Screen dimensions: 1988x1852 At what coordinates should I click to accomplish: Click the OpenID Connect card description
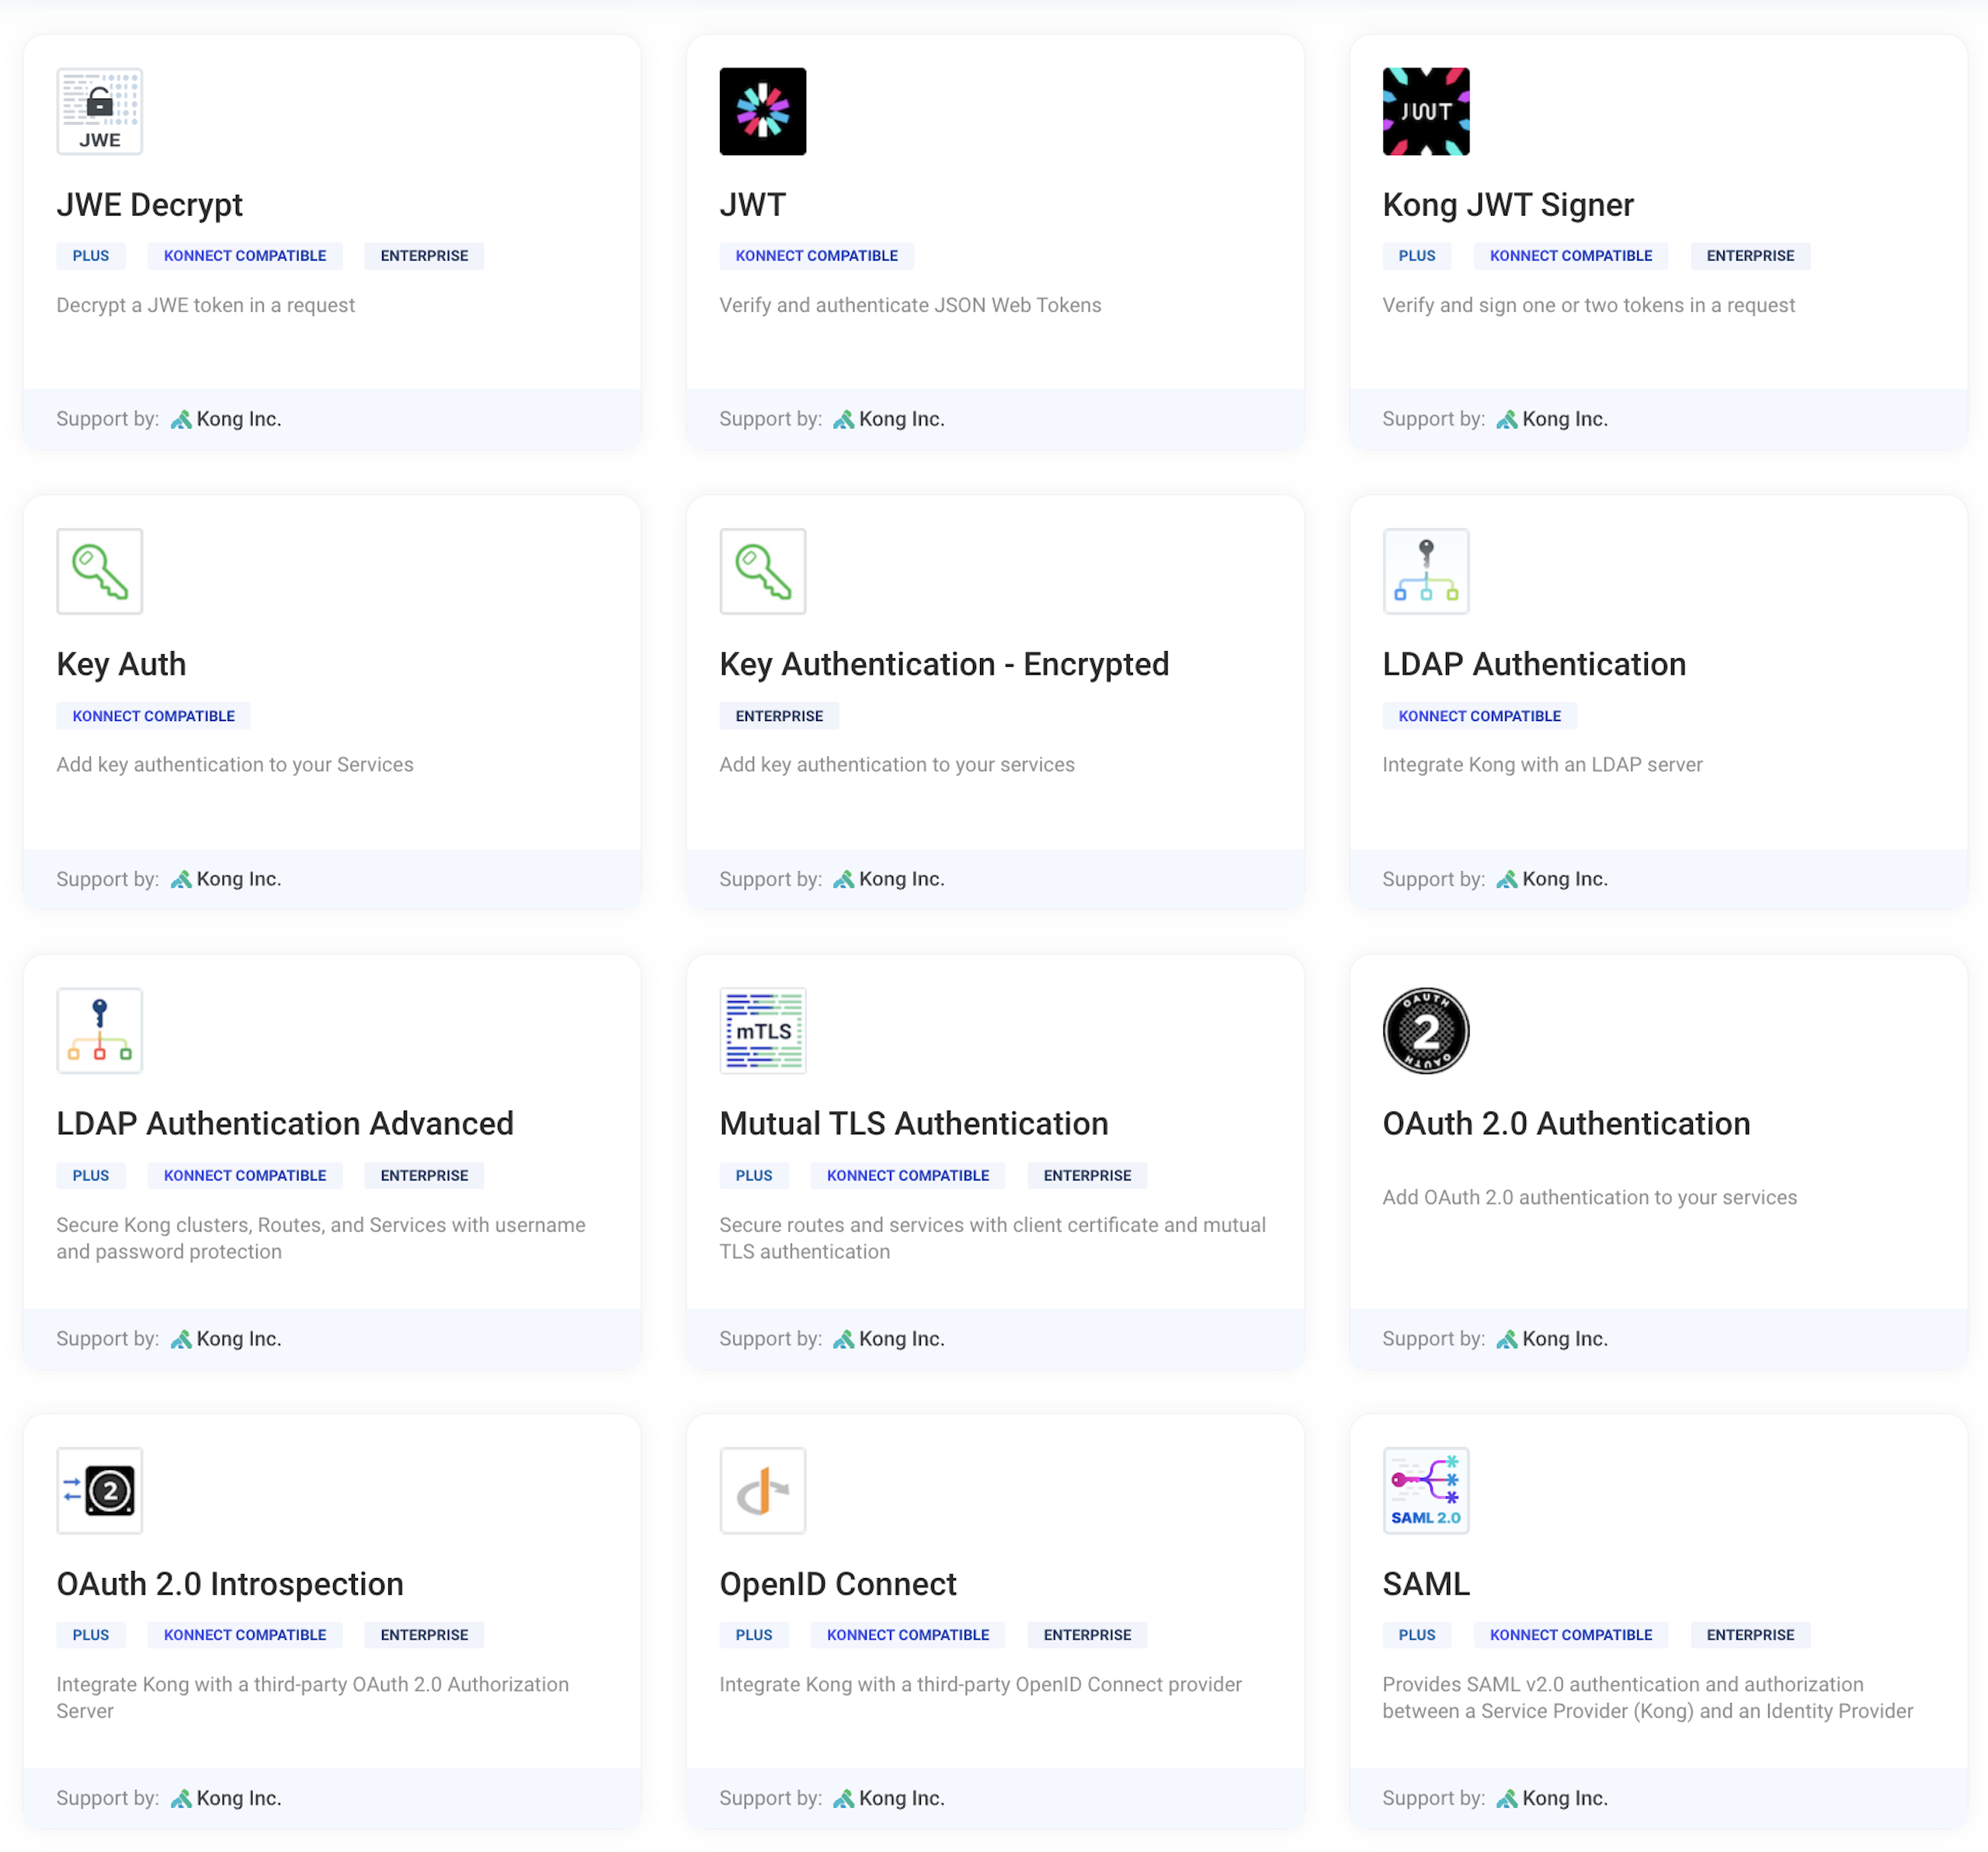[x=980, y=1684]
